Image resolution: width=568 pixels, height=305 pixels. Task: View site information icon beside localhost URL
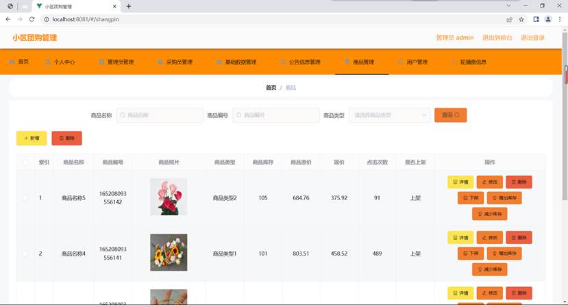tap(47, 19)
